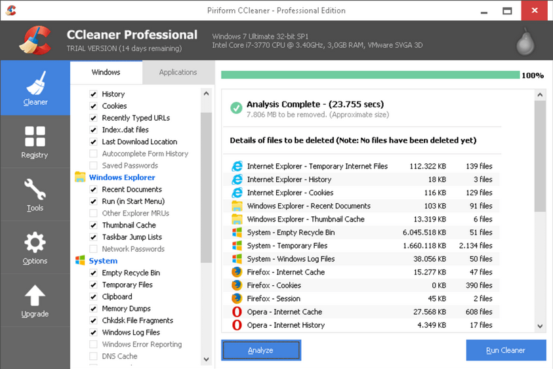This screenshot has height=369, width=553.
Task: Click the Windows Explorer folder icon in list
Action: [x=80, y=177]
